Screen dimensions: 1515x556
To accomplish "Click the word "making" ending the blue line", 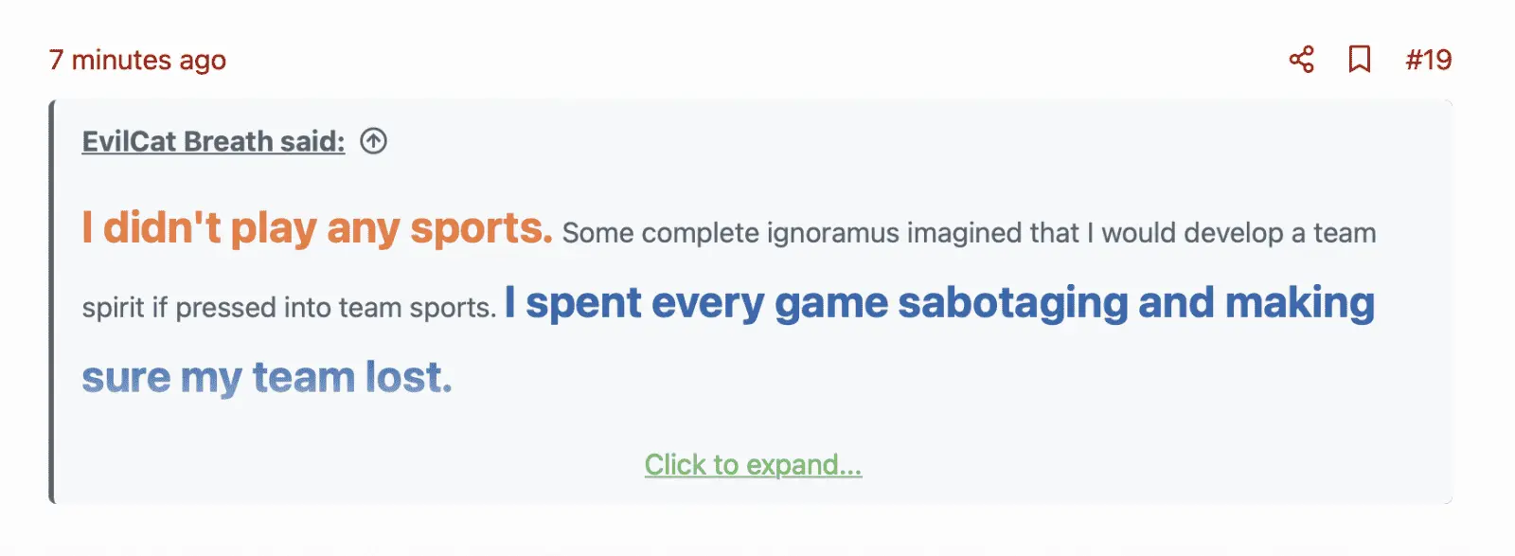I will tap(1299, 303).
